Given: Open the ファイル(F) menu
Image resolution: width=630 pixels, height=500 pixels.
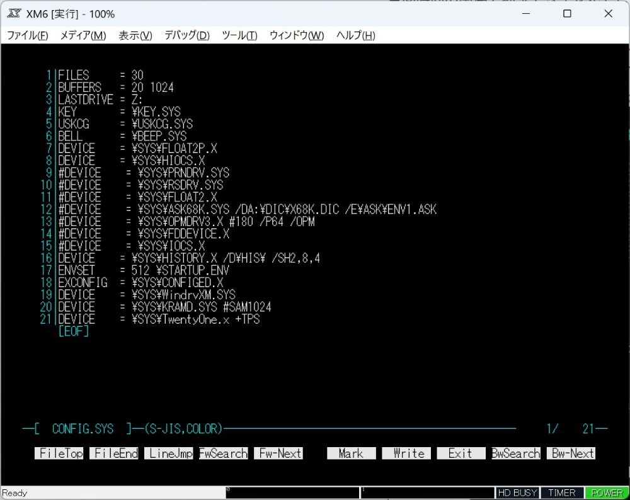Looking at the screenshot, I should [28, 35].
